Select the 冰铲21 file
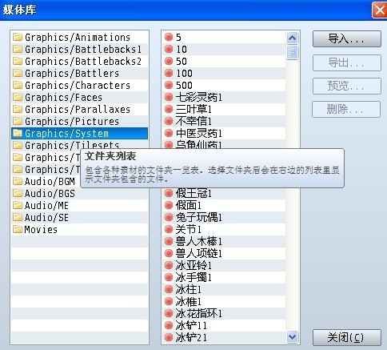Image resolution: width=387 pixels, height=350 pixels. click(224, 337)
